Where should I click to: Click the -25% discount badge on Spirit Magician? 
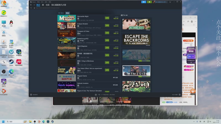click(x=107, y=48)
